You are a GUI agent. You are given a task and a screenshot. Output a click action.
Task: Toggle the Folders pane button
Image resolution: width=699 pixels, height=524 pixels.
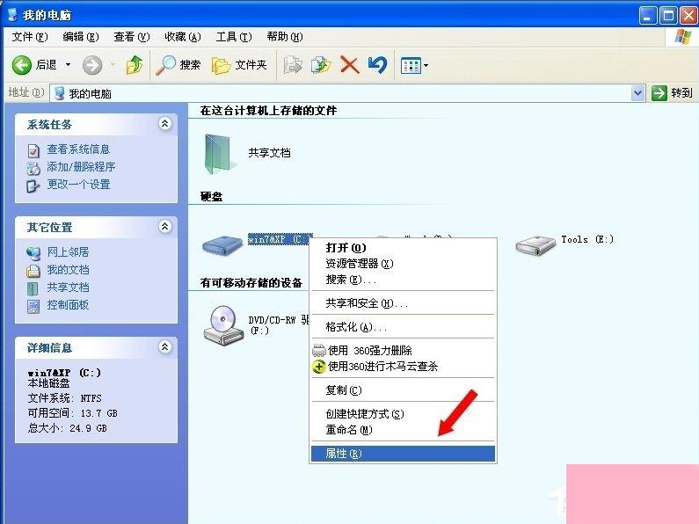coord(239,65)
